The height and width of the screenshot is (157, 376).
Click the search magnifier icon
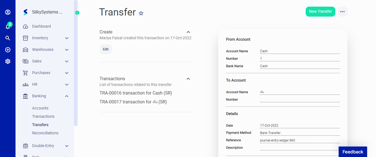point(8,38)
